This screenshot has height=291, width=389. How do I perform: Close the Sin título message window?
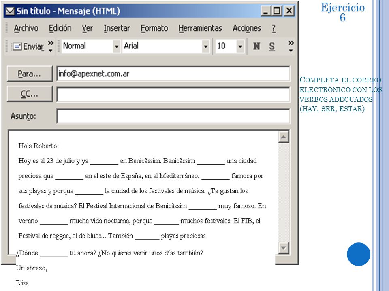click(x=289, y=11)
